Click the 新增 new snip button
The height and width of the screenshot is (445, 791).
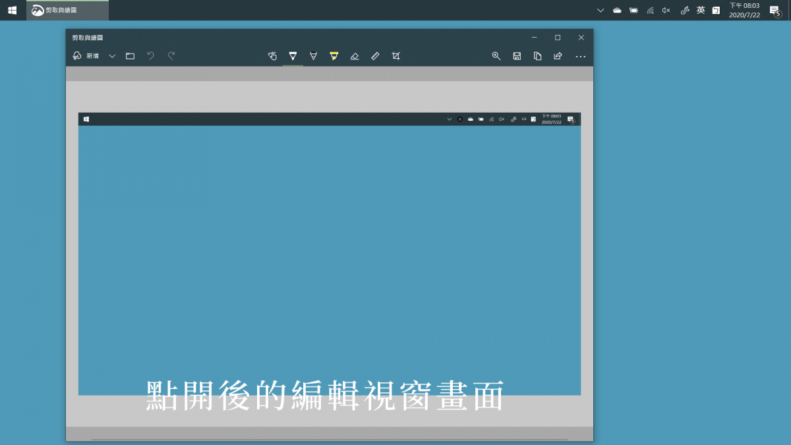click(86, 56)
